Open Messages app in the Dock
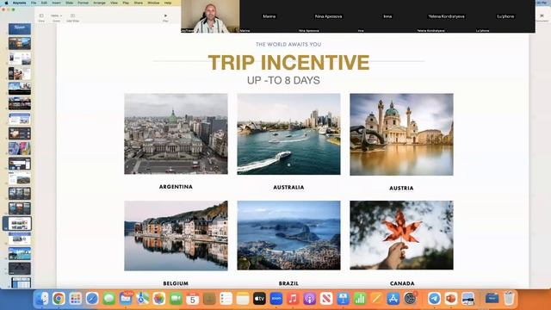The width and height of the screenshot is (551, 310). pos(109,299)
